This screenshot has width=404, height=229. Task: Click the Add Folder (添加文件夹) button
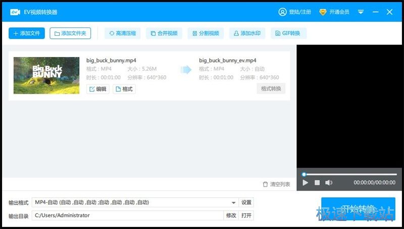click(70, 33)
